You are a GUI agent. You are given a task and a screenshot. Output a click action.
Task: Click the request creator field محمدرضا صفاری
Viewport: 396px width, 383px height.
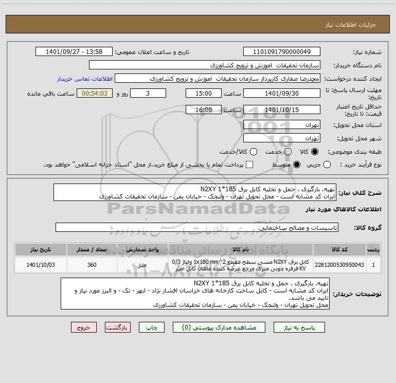[x=218, y=78]
